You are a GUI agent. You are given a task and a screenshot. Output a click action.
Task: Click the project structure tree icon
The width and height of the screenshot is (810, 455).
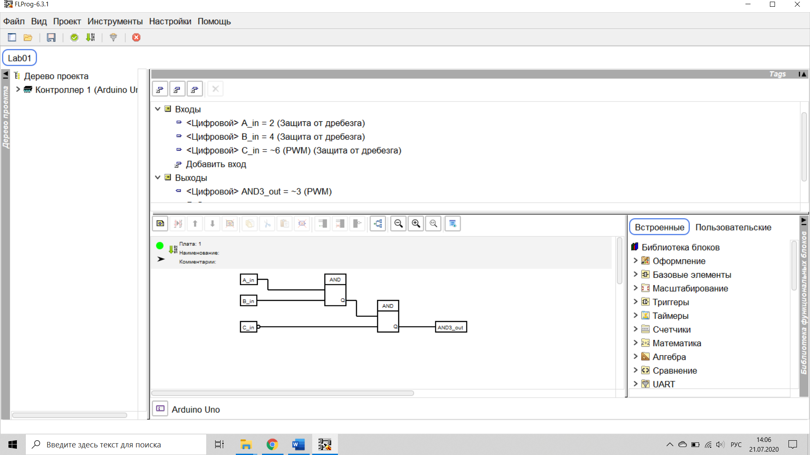click(x=378, y=224)
